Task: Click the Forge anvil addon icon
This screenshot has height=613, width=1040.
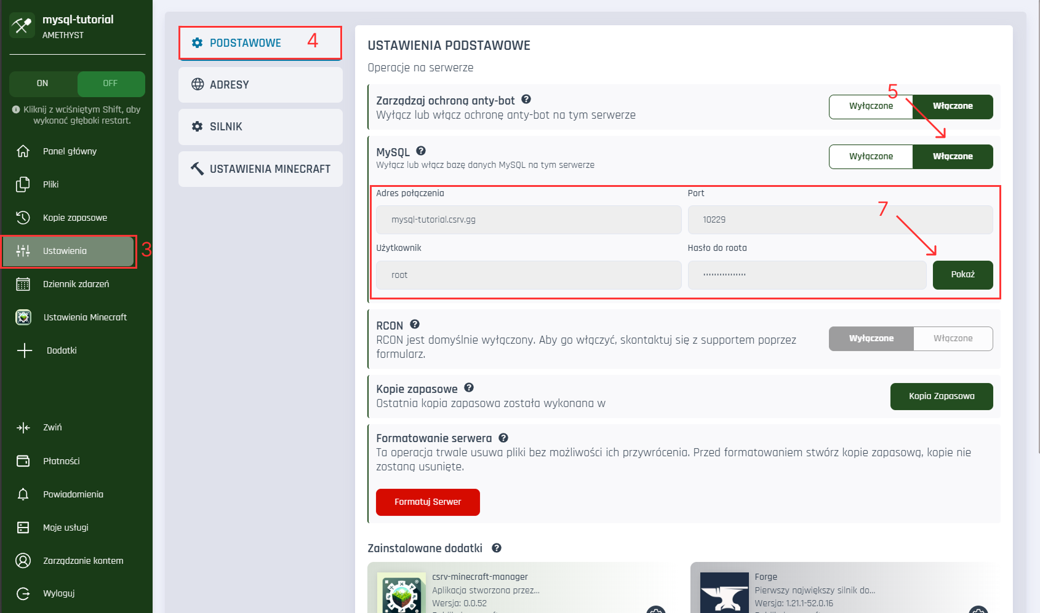Action: [x=724, y=593]
